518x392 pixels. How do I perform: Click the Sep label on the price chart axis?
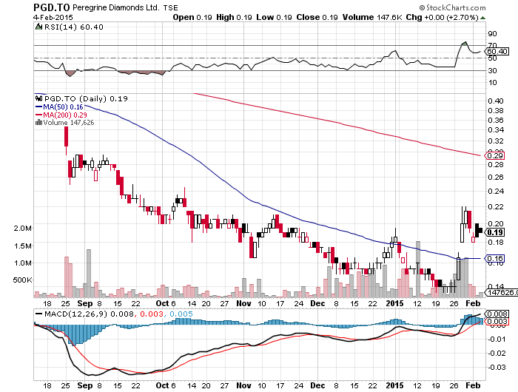coord(85,303)
